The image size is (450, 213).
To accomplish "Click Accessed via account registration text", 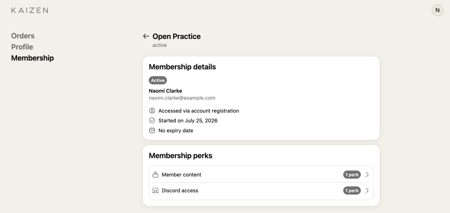I will click(x=199, y=111).
